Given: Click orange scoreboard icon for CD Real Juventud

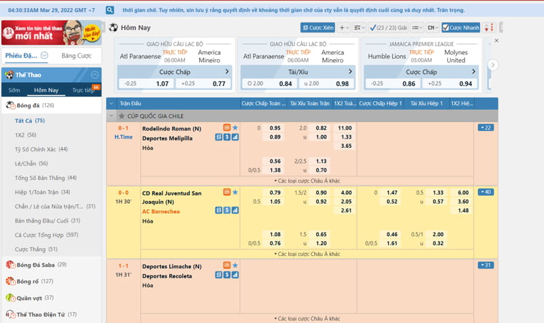Looking at the screenshot, I should 227,193.
